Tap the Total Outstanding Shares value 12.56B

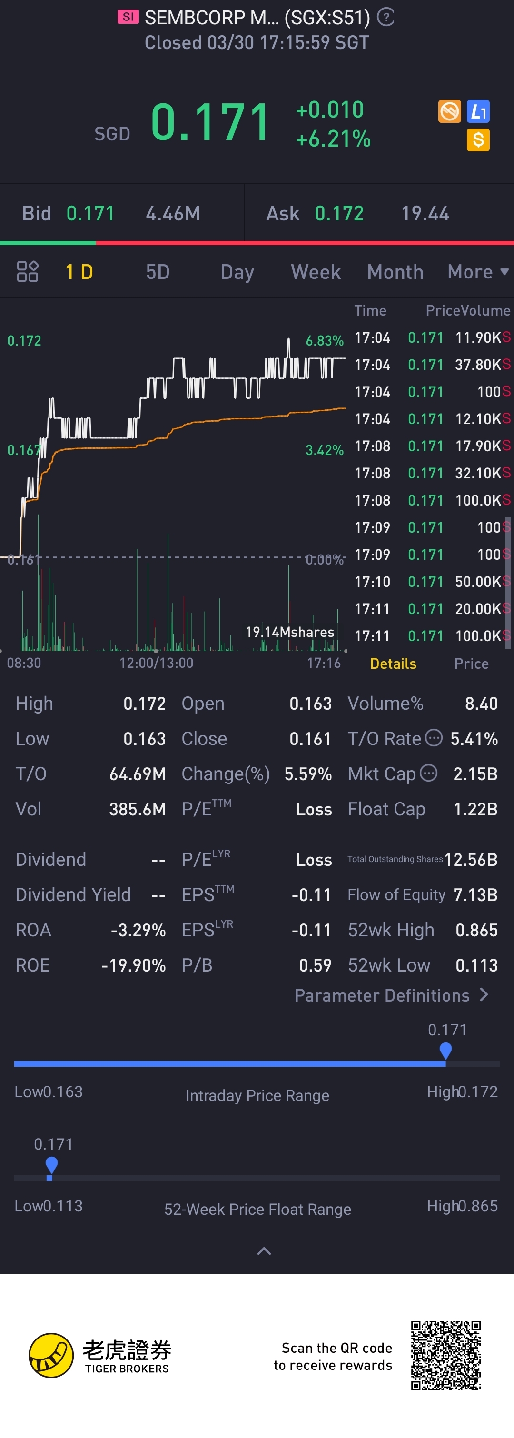pos(471,859)
